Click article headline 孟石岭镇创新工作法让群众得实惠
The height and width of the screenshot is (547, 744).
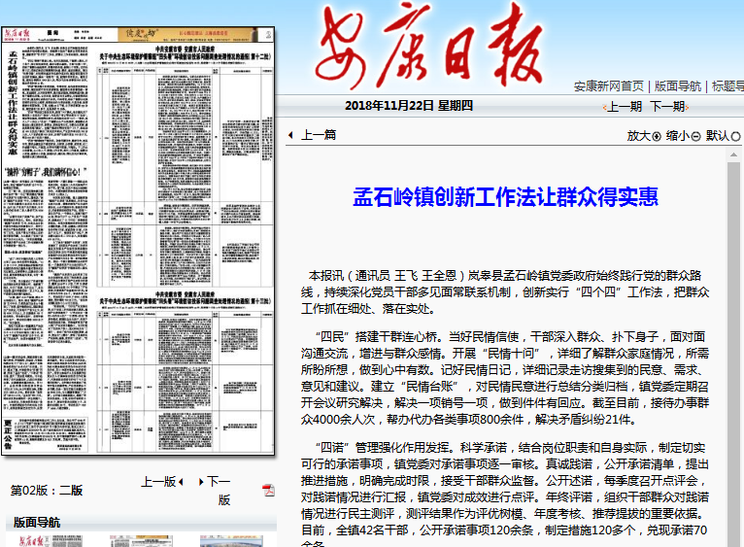(505, 197)
